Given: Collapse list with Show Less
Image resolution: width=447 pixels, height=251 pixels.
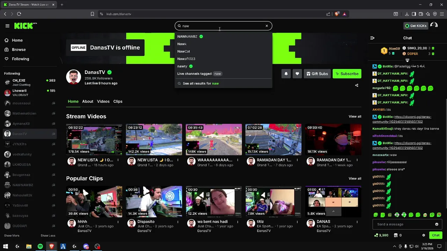Looking at the screenshot, I should pos(48,236).
